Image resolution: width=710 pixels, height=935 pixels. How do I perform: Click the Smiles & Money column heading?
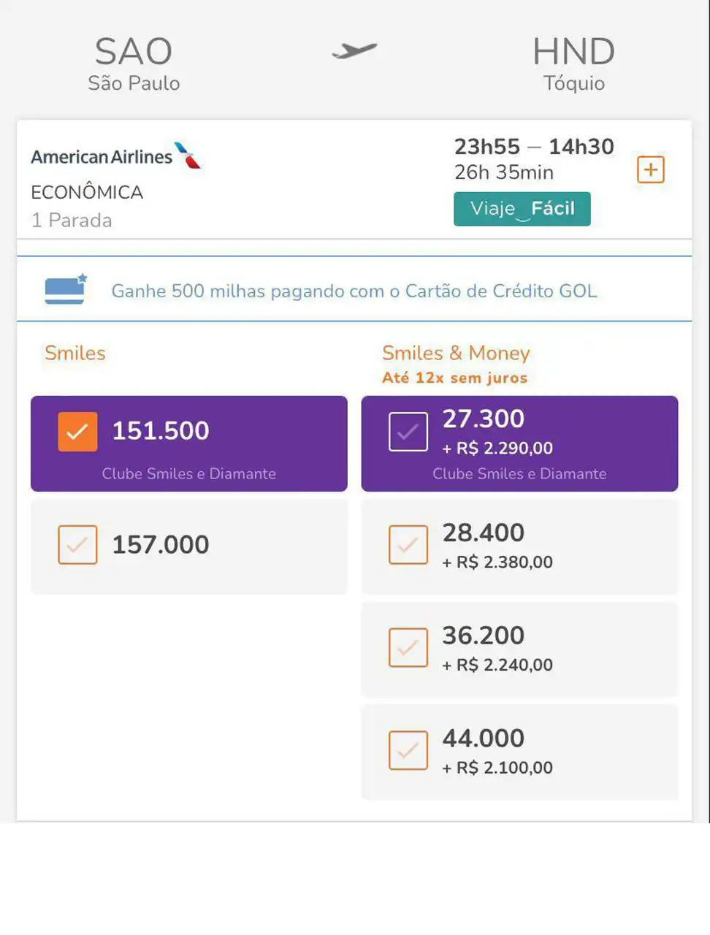coord(456,353)
